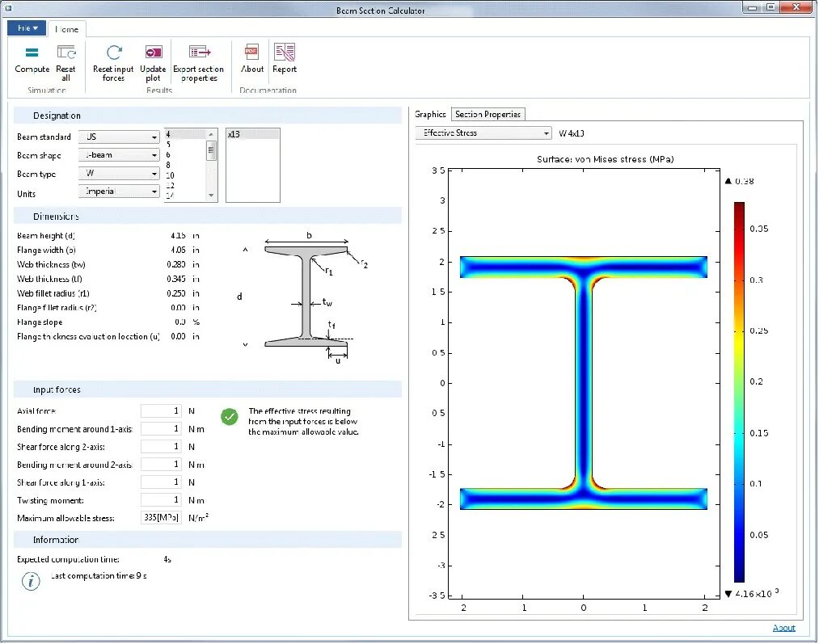Viewport: 819px width, 644px height.
Task: Select size 4 in the list
Action: tap(185, 134)
